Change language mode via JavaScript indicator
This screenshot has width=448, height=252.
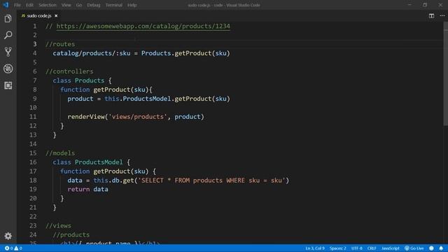(x=391, y=248)
